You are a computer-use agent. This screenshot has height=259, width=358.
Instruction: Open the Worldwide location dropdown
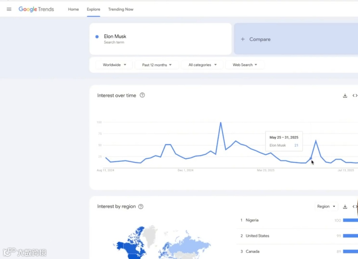pos(114,65)
